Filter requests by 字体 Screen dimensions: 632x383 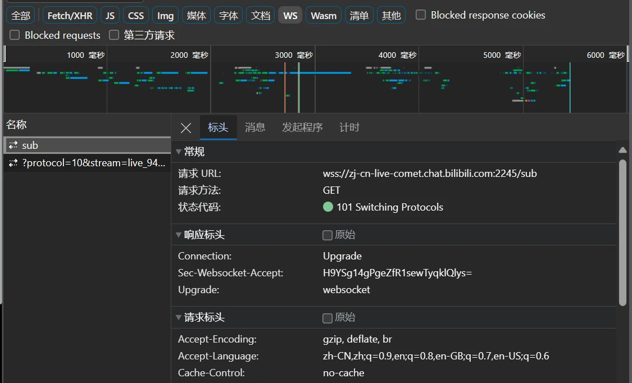pyautogui.click(x=229, y=16)
